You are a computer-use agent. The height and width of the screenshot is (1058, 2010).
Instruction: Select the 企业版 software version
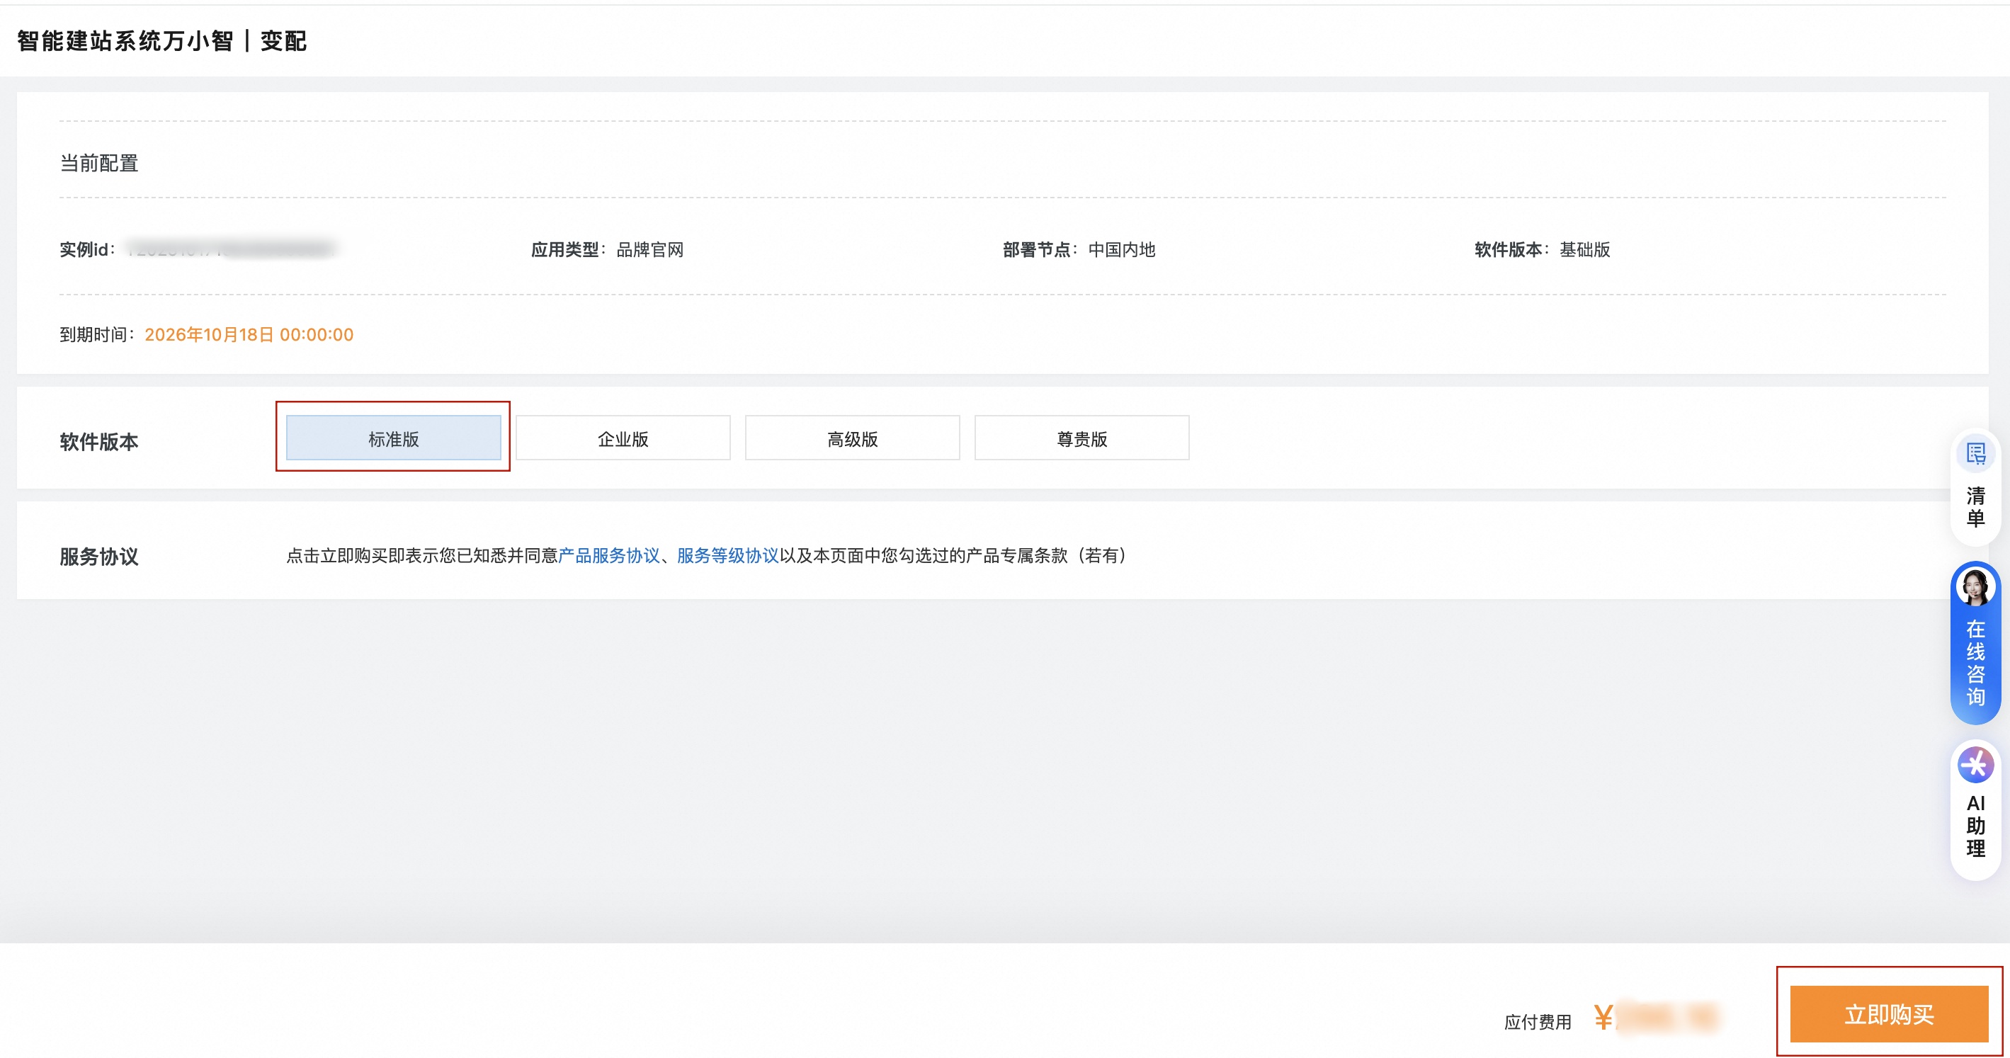click(622, 438)
